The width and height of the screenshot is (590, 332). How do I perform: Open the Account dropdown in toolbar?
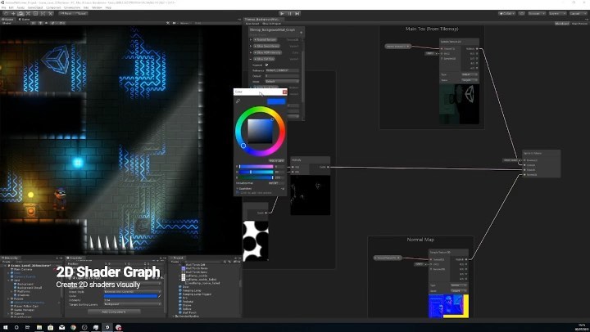537,14
